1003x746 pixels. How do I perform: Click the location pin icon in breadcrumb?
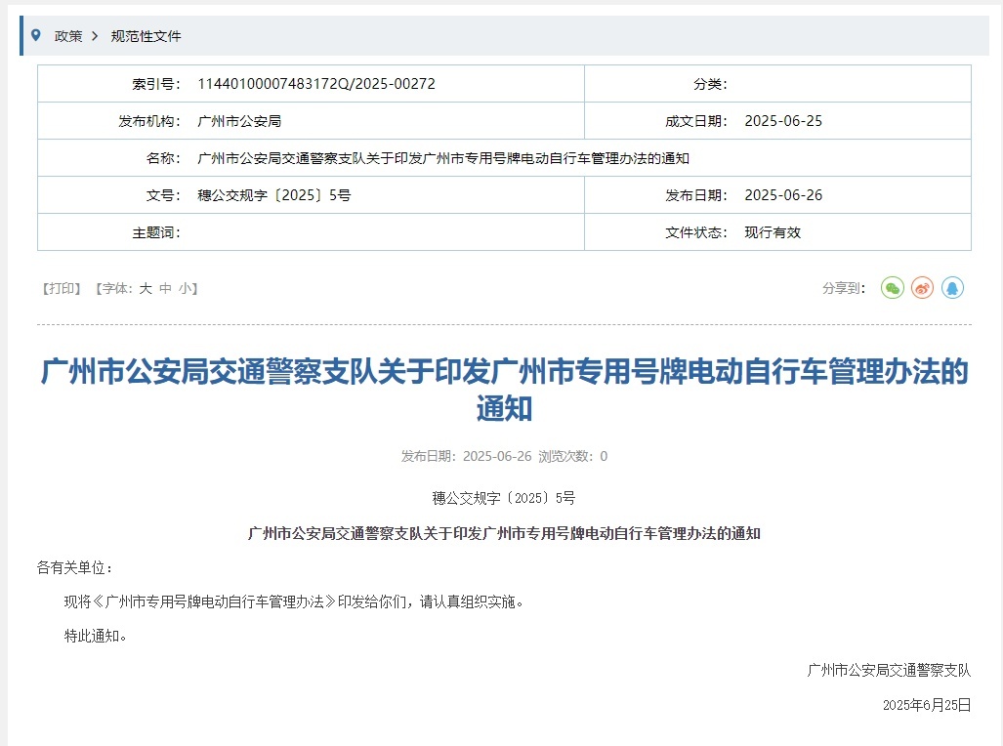36,35
